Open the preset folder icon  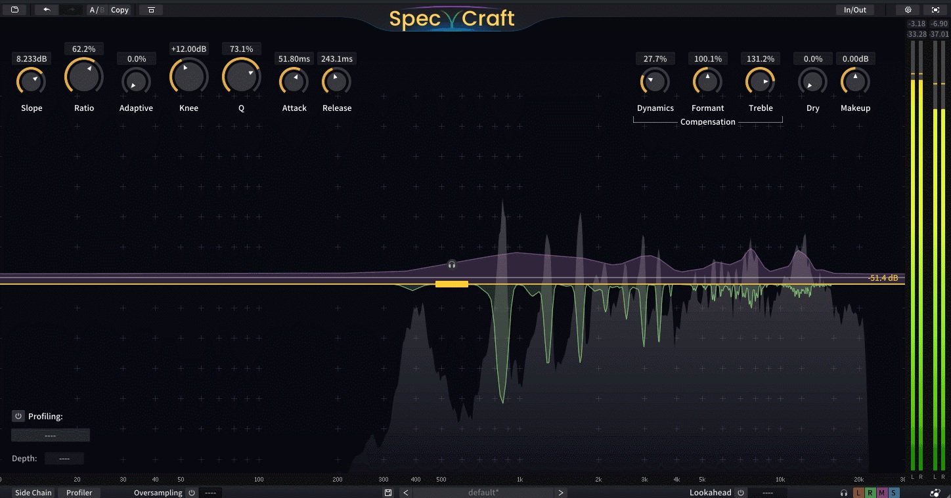pyautogui.click(x=14, y=10)
